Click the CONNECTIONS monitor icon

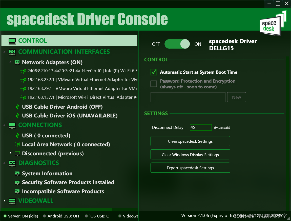(x=12, y=126)
